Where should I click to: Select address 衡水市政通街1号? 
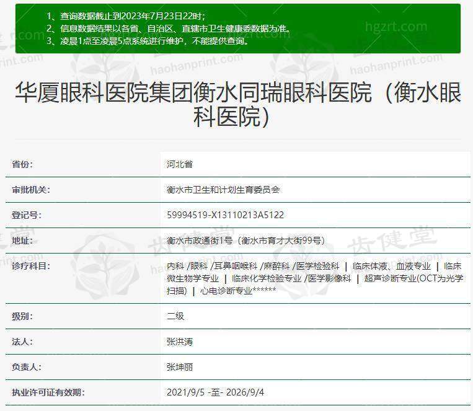point(200,241)
